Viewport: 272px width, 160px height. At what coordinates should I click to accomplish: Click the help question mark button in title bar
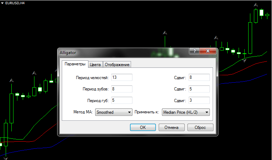(x=194, y=51)
